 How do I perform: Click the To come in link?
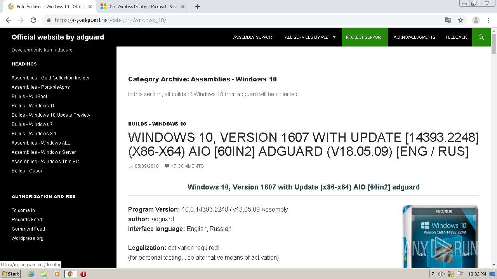click(x=23, y=210)
